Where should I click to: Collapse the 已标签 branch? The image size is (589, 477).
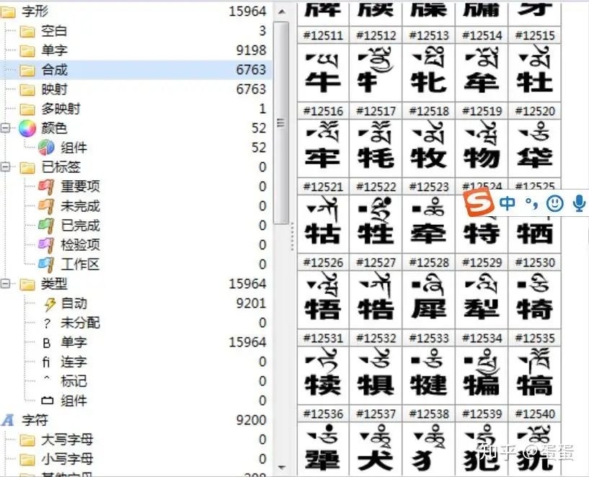coord(4,166)
